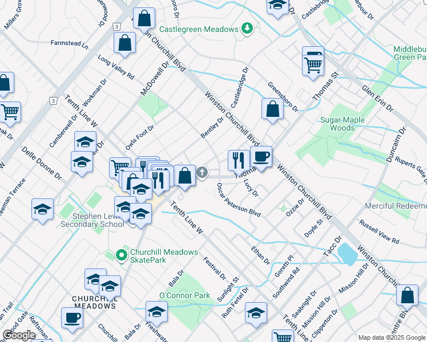Screen dimensions: 427x342
Task: Click the Oscar Peterson Blvd label
Action: 239,200
